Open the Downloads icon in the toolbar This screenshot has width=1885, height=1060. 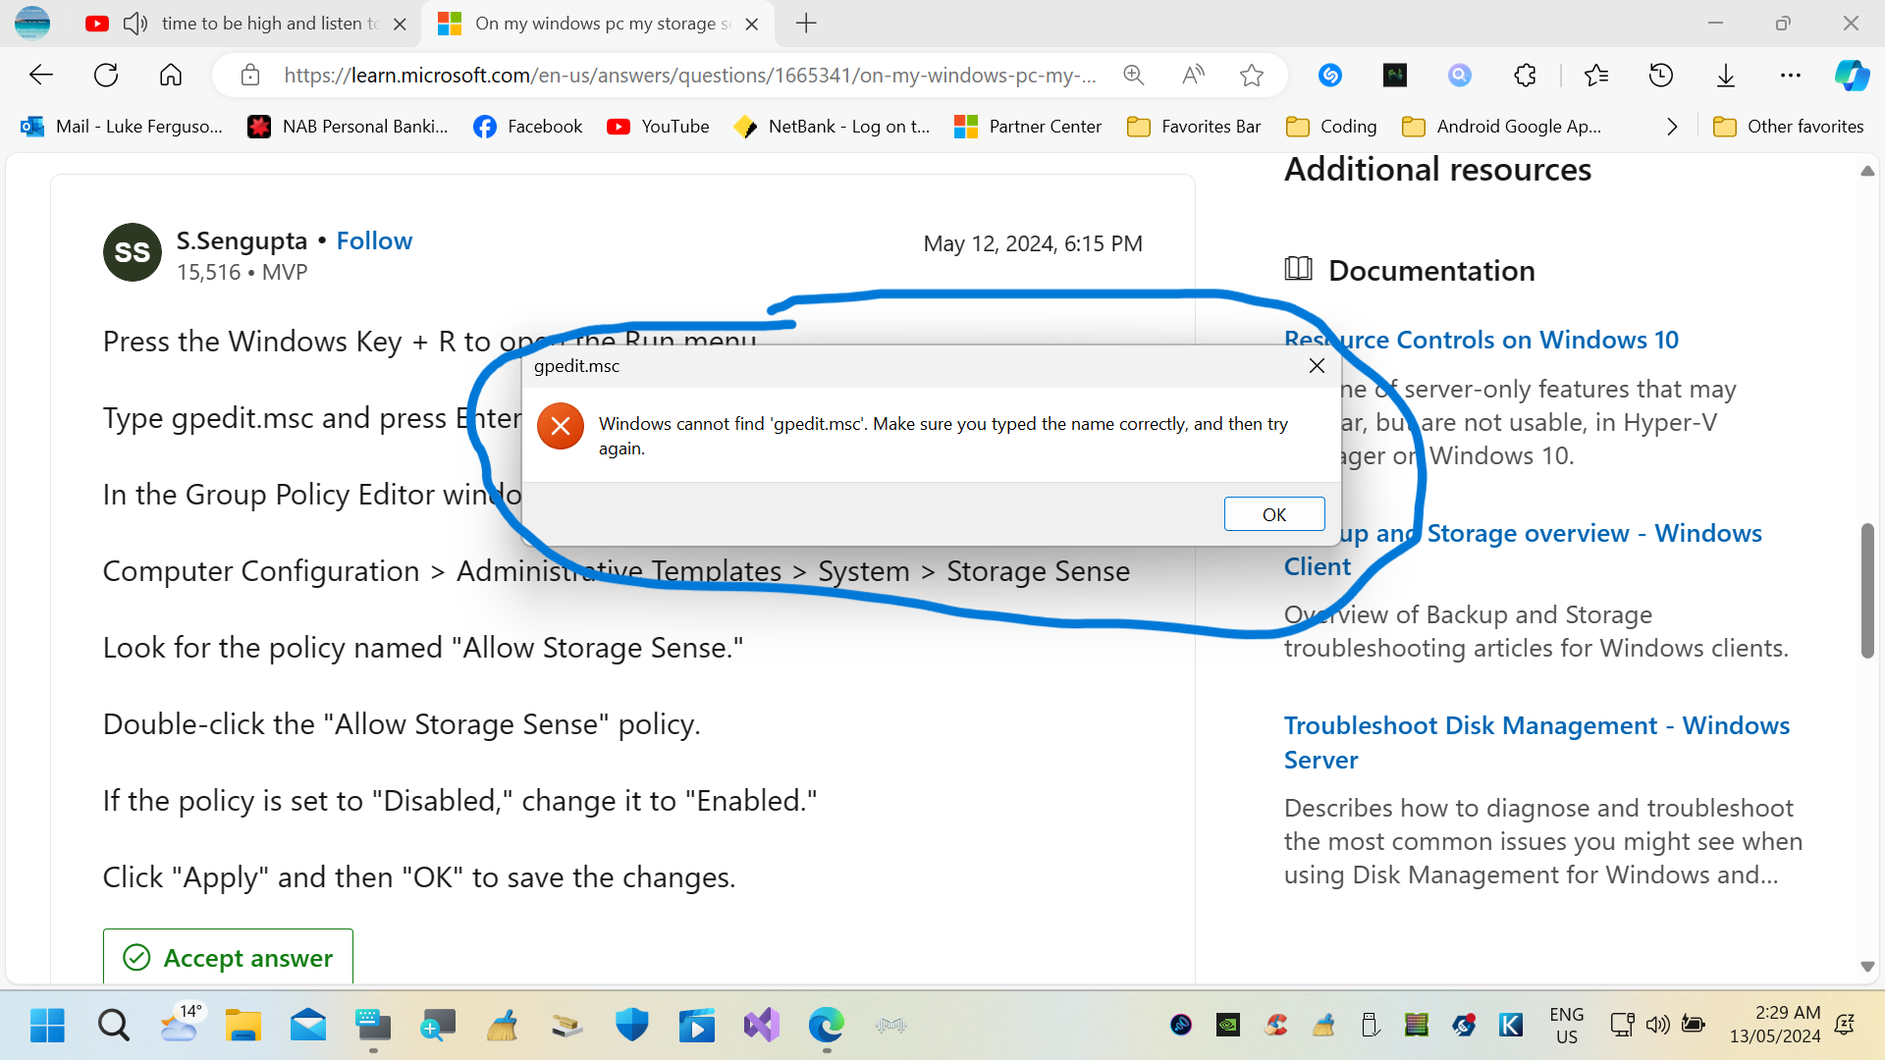tap(1726, 75)
